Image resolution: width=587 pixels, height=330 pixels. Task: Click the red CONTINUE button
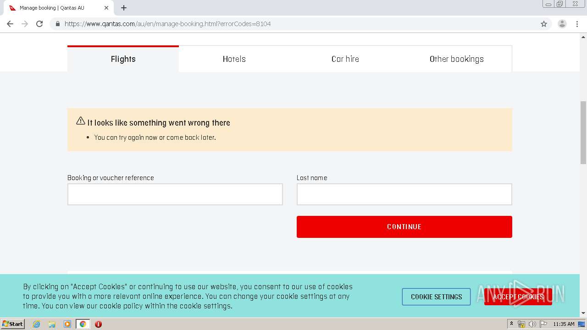pyautogui.click(x=404, y=227)
